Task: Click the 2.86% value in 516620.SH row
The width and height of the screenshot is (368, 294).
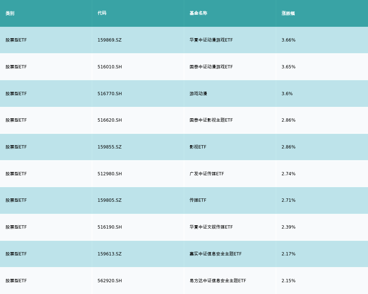Action: pyautogui.click(x=289, y=120)
